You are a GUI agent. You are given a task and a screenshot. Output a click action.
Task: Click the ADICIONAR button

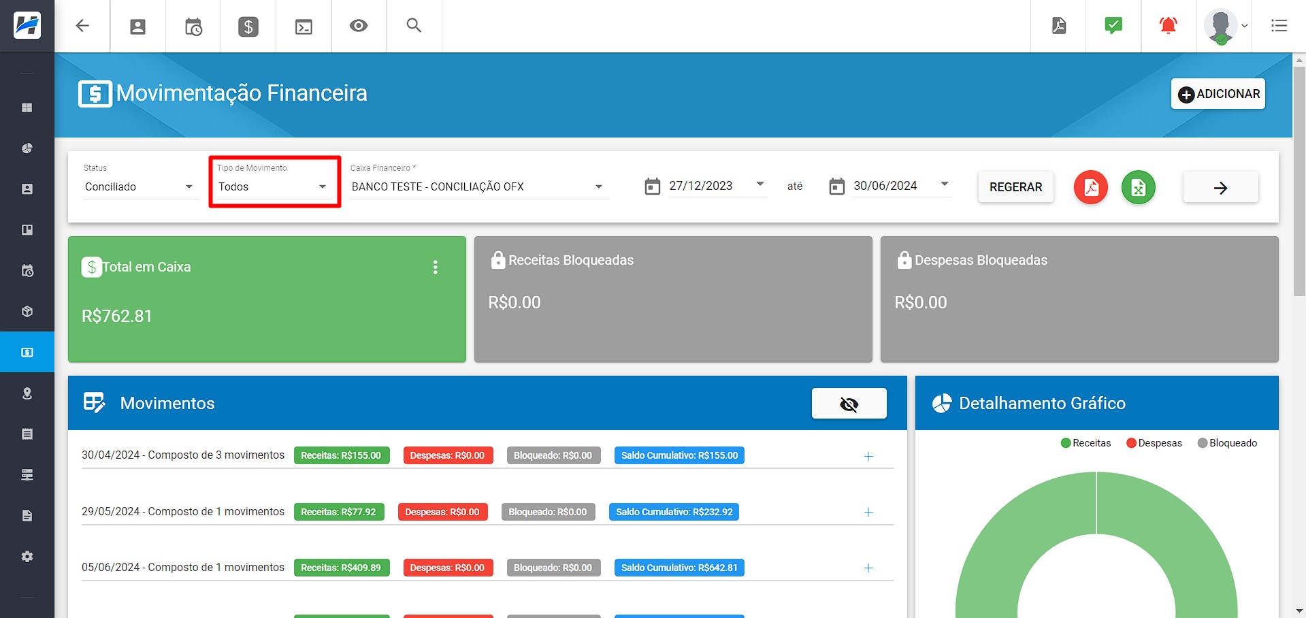(x=1218, y=94)
